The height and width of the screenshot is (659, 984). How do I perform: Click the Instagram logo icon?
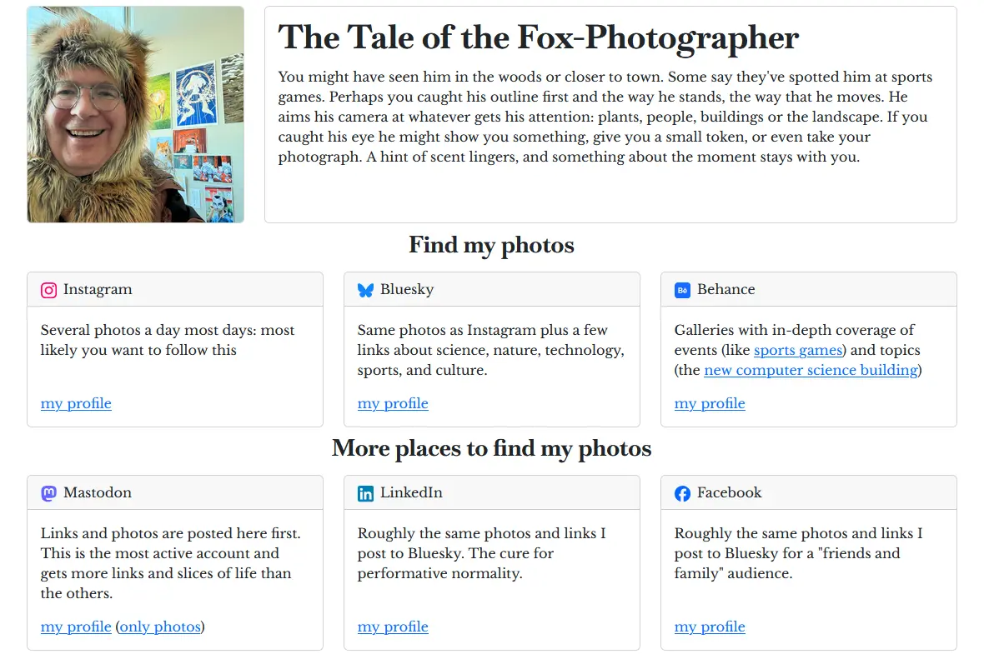(x=49, y=290)
